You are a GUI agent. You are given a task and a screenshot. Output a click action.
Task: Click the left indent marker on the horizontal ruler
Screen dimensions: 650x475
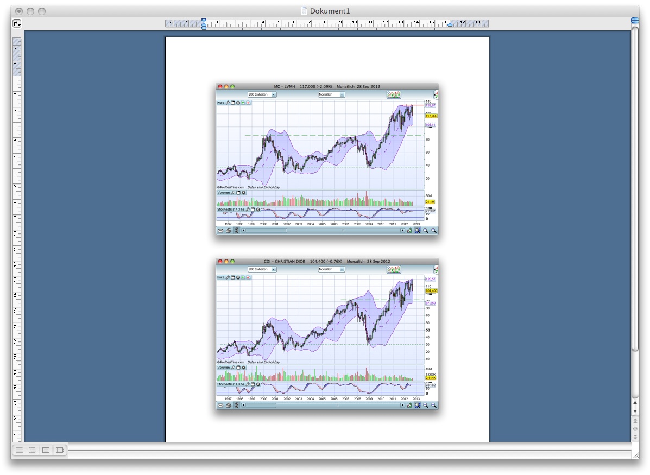tap(204, 24)
